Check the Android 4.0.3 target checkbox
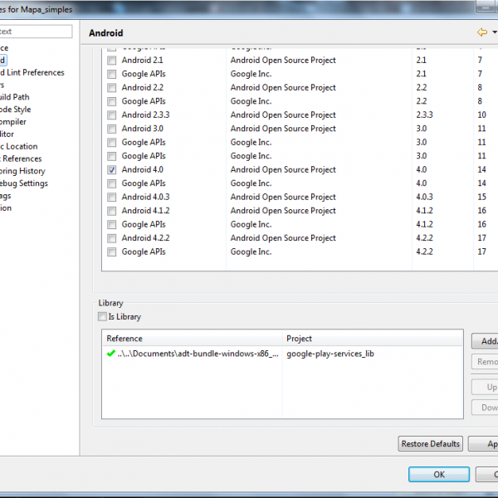Image resolution: width=498 pixels, height=498 pixels. tap(111, 198)
